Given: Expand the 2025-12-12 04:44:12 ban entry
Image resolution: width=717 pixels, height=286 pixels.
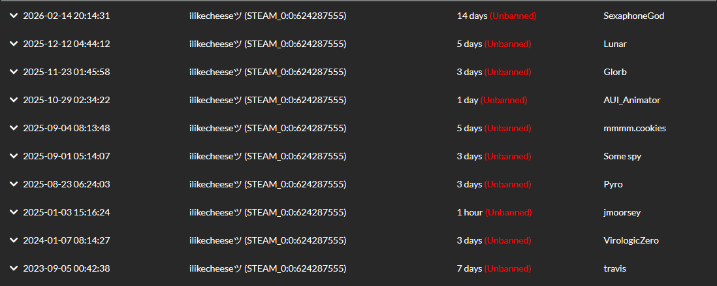Looking at the screenshot, I should (14, 44).
